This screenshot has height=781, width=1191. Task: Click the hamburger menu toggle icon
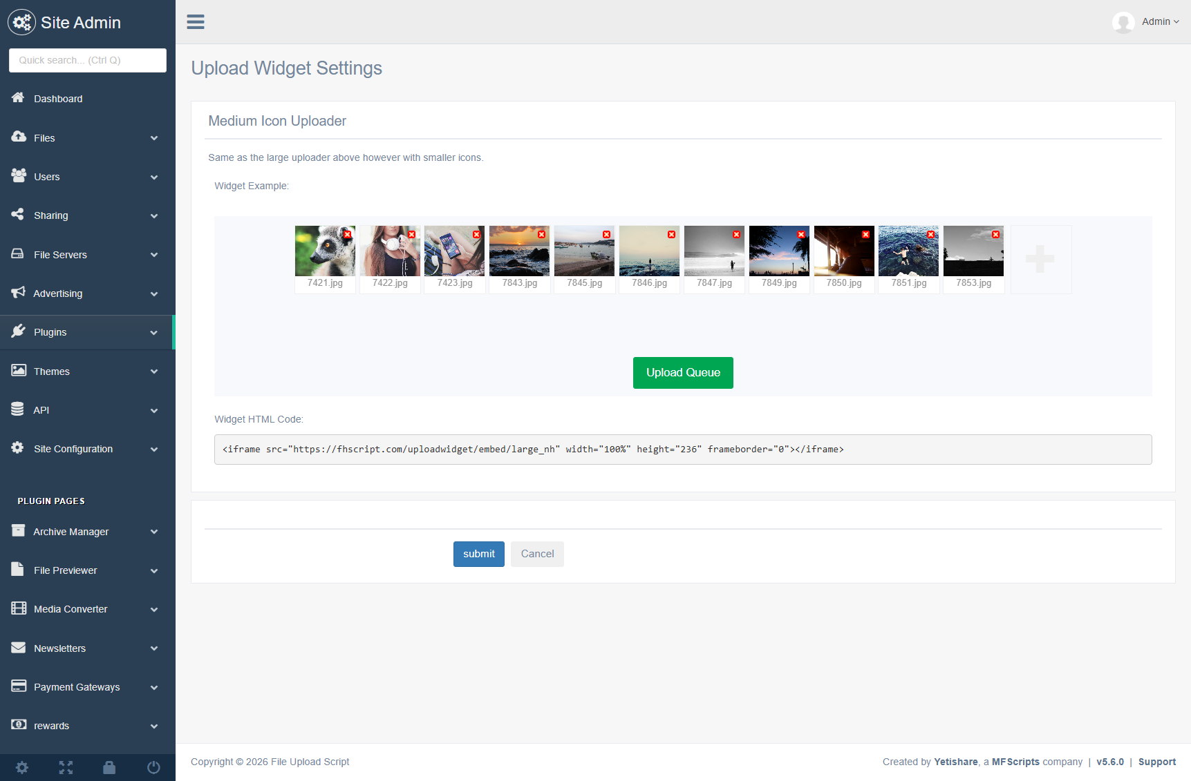tap(196, 22)
